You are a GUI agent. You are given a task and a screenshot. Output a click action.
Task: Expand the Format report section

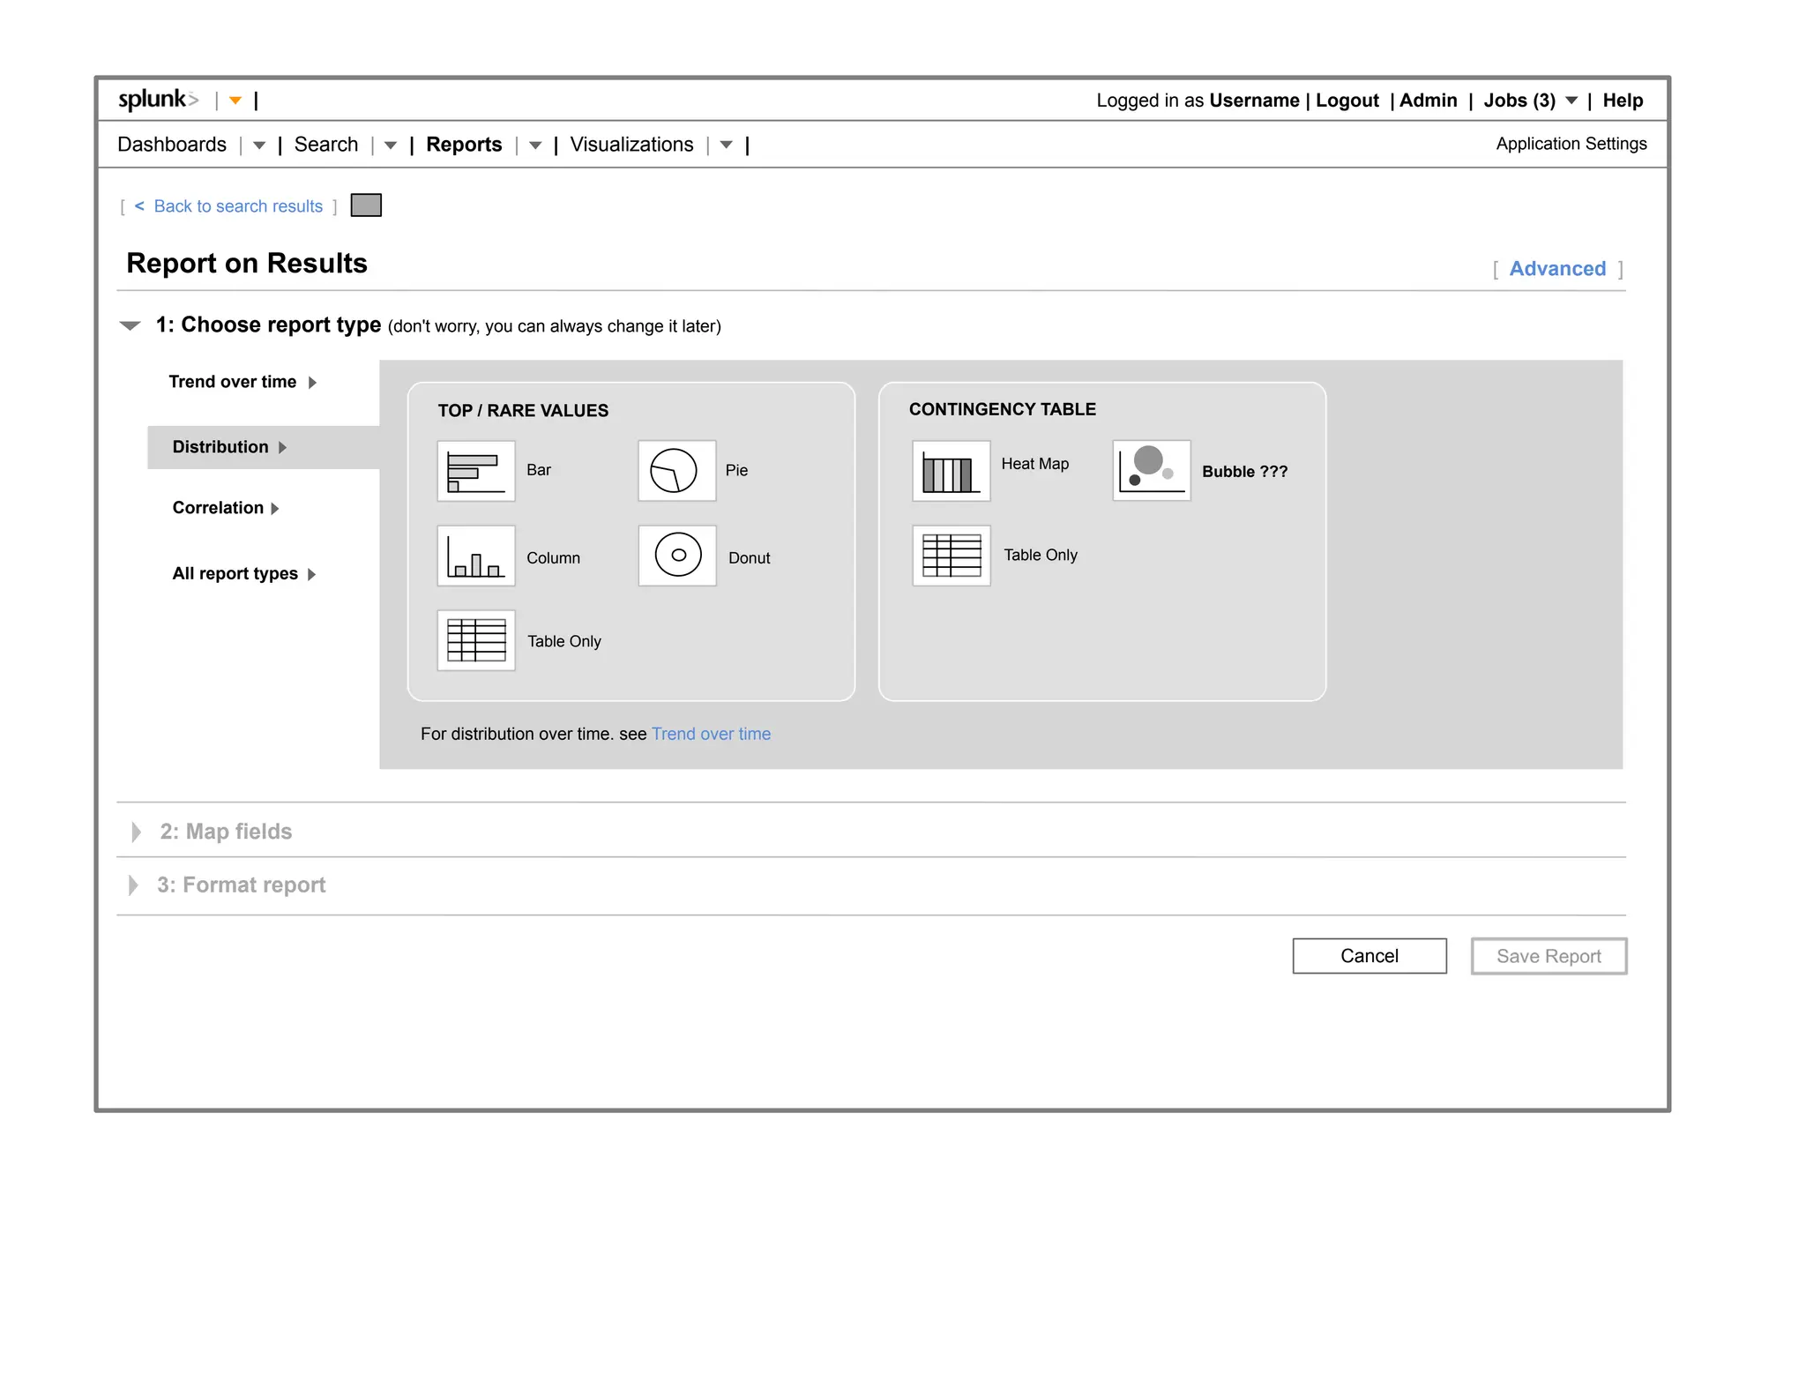pyautogui.click(x=133, y=885)
